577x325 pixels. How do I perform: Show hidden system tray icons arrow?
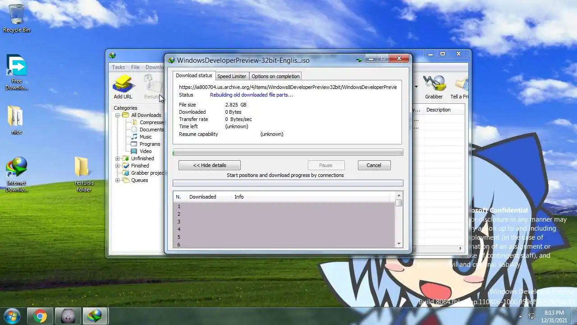[x=521, y=316]
